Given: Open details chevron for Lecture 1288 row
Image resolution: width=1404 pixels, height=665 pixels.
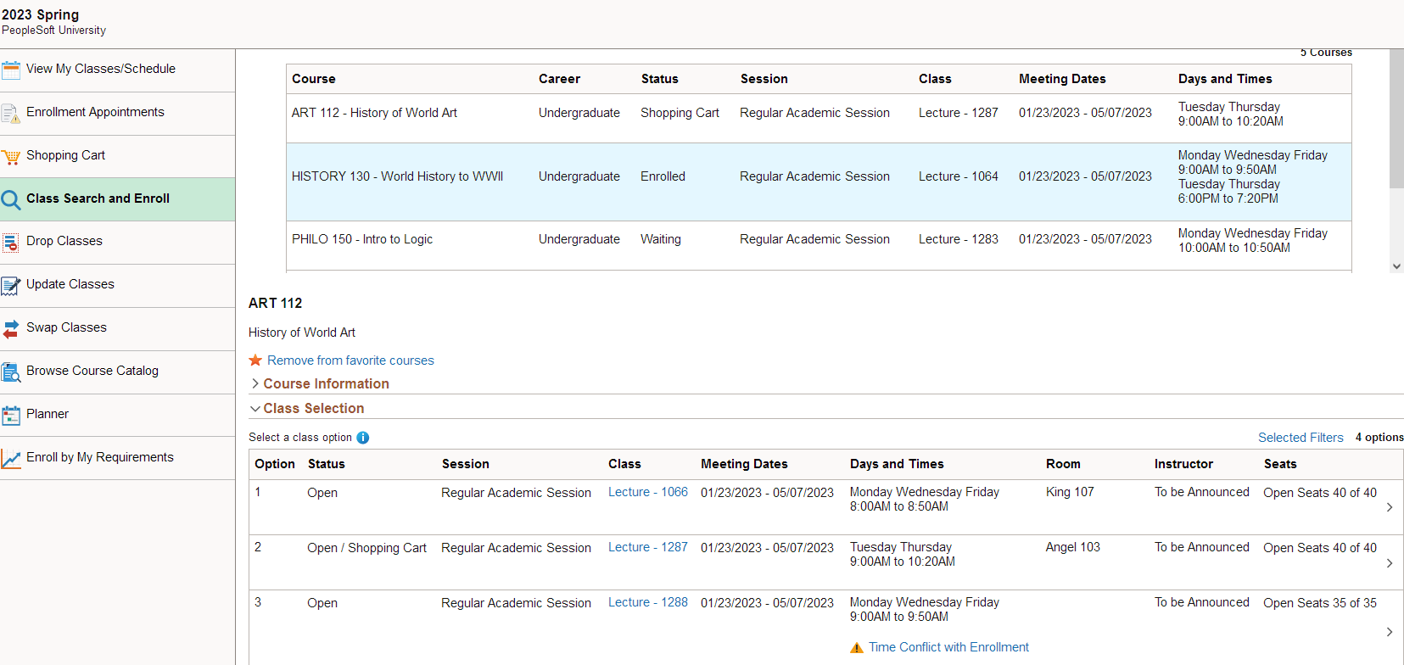Looking at the screenshot, I should [x=1389, y=632].
